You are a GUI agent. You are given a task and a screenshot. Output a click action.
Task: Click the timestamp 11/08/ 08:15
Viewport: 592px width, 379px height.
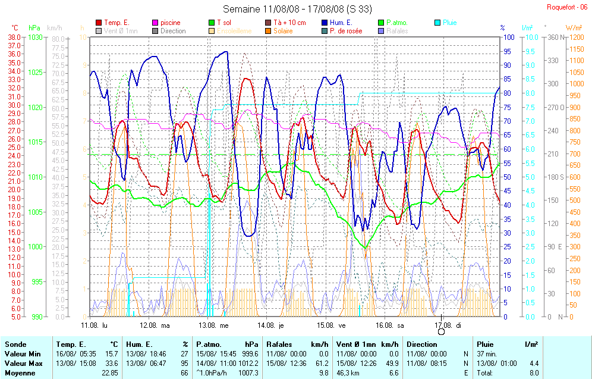(427, 364)
